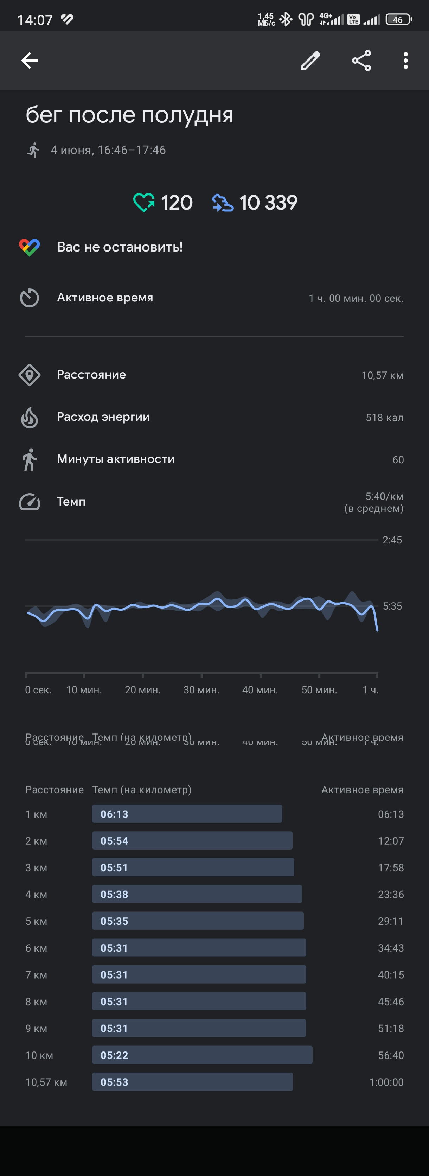Tap the blue steps shoe icon
The width and height of the screenshot is (429, 1176).
point(223,202)
